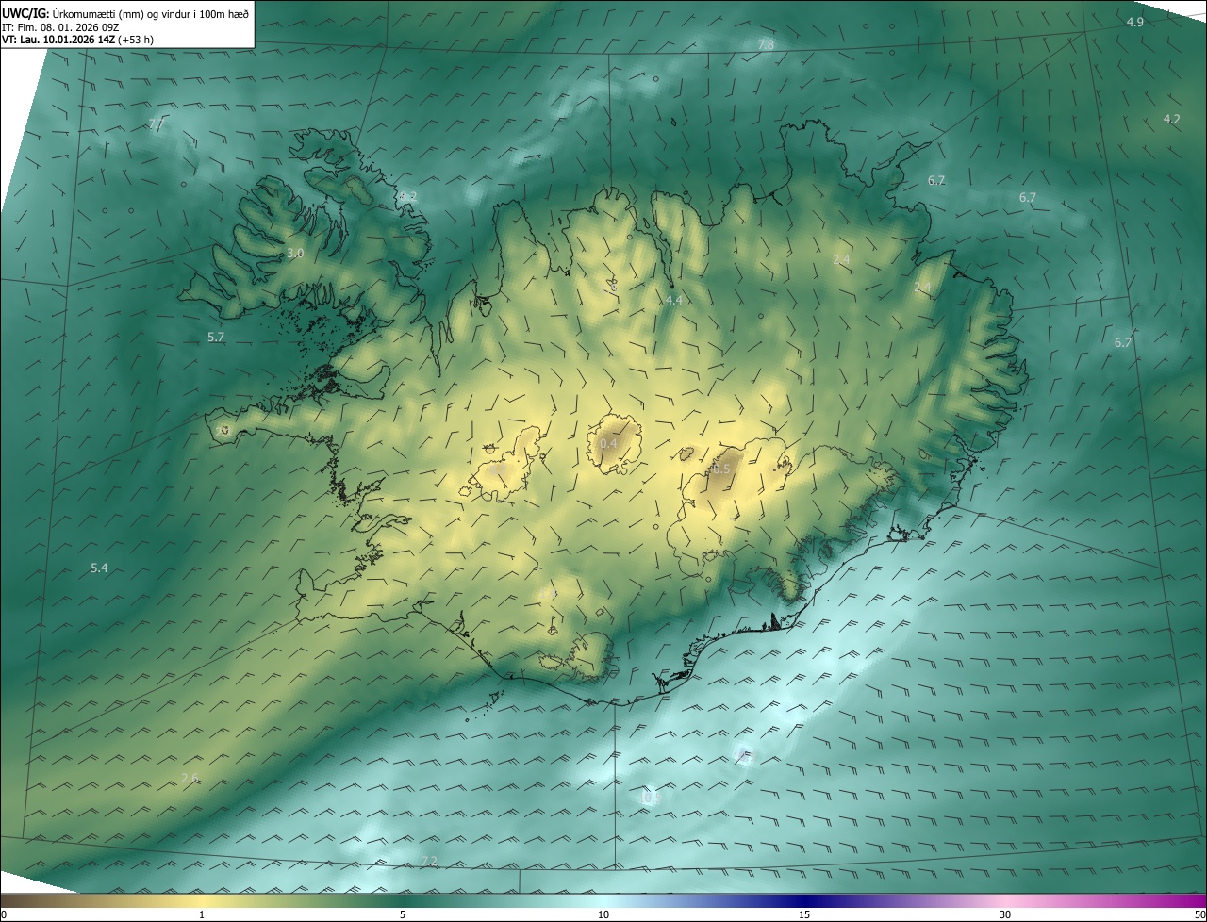Click the 4.9 precipitable water value
This screenshot has height=922, width=1207.
(x=1135, y=22)
